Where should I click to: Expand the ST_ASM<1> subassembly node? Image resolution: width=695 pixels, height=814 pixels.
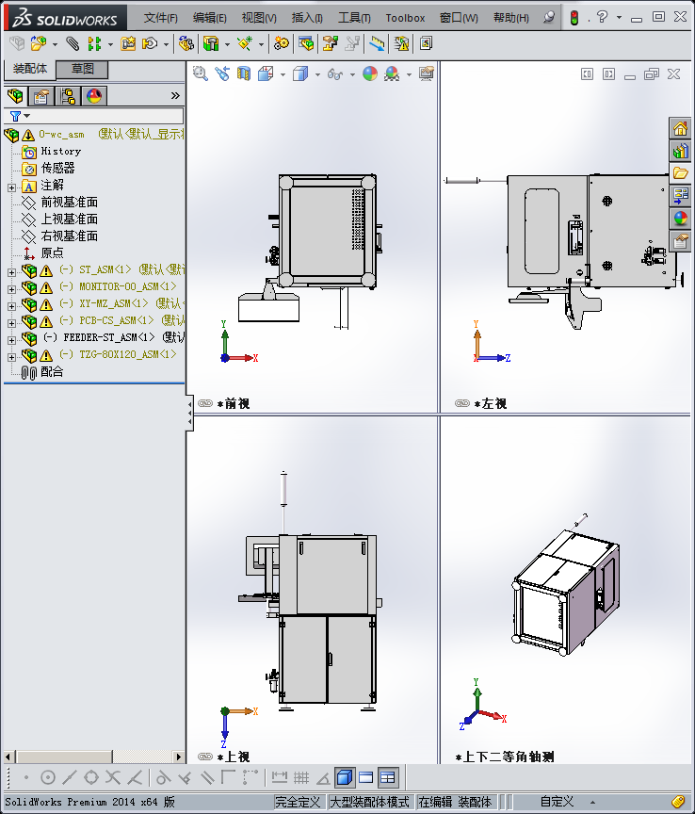coord(11,272)
